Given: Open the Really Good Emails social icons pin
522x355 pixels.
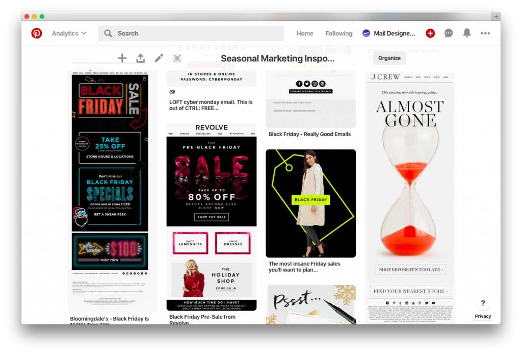Looking at the screenshot, I should [310, 98].
